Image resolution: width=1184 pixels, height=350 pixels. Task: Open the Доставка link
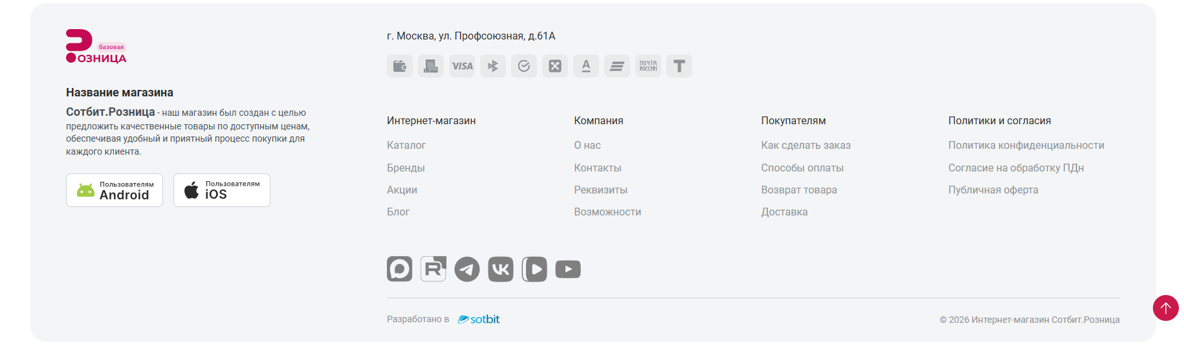(784, 212)
